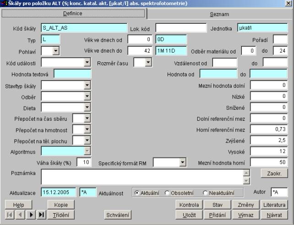This screenshot has width=294, height=225.
Task: Click into the Kód škály field
Action: (83, 28)
